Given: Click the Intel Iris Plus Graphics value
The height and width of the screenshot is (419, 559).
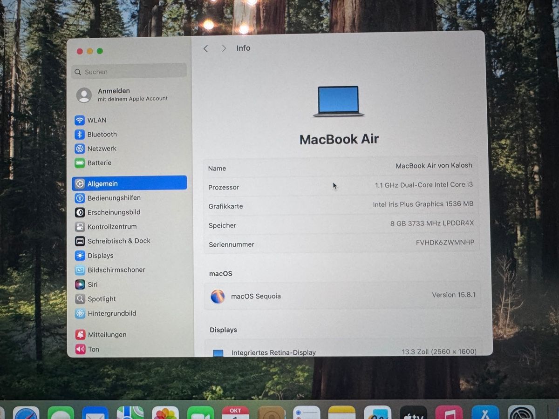Looking at the screenshot, I should click(423, 204).
